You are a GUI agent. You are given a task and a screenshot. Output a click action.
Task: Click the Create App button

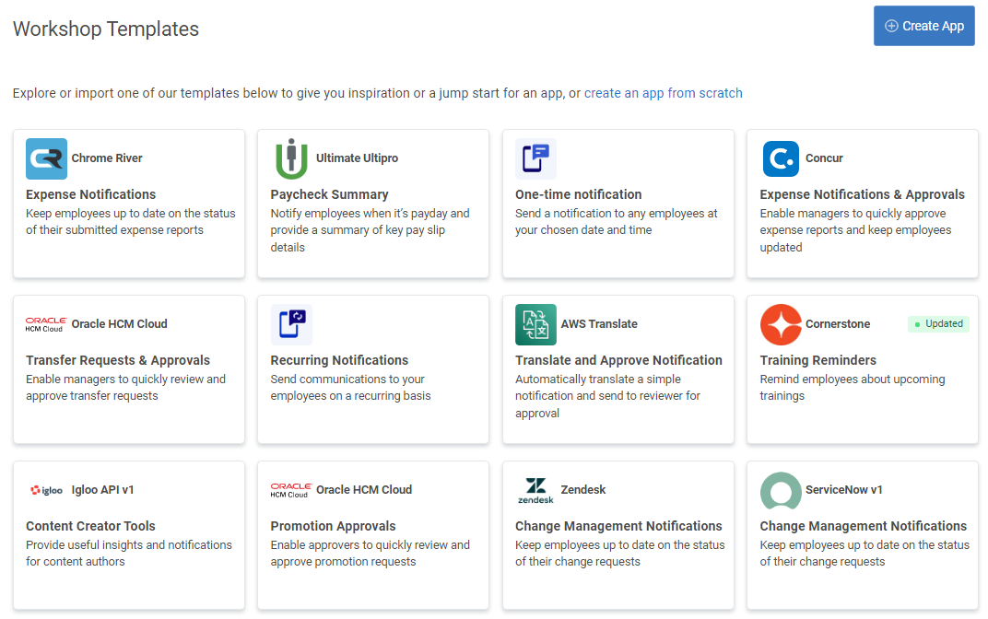pyautogui.click(x=923, y=26)
